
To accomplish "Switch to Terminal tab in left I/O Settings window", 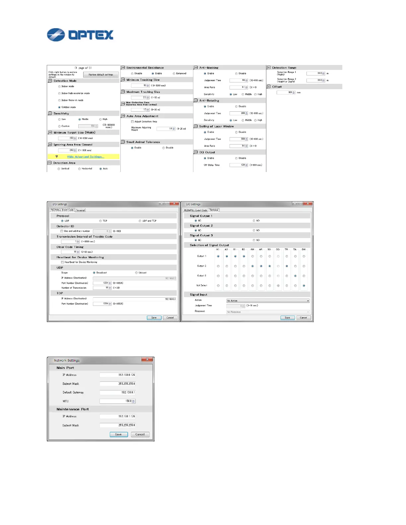I will point(80,210).
